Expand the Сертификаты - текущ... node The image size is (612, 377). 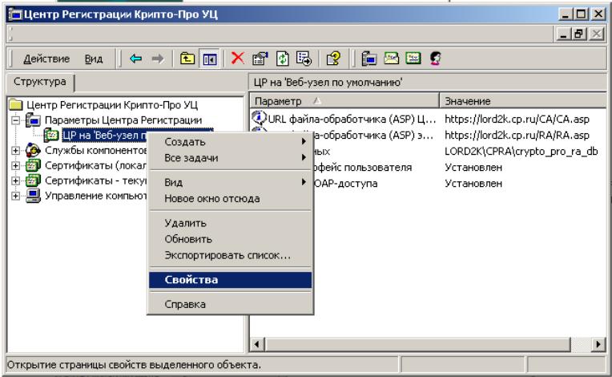(x=15, y=180)
